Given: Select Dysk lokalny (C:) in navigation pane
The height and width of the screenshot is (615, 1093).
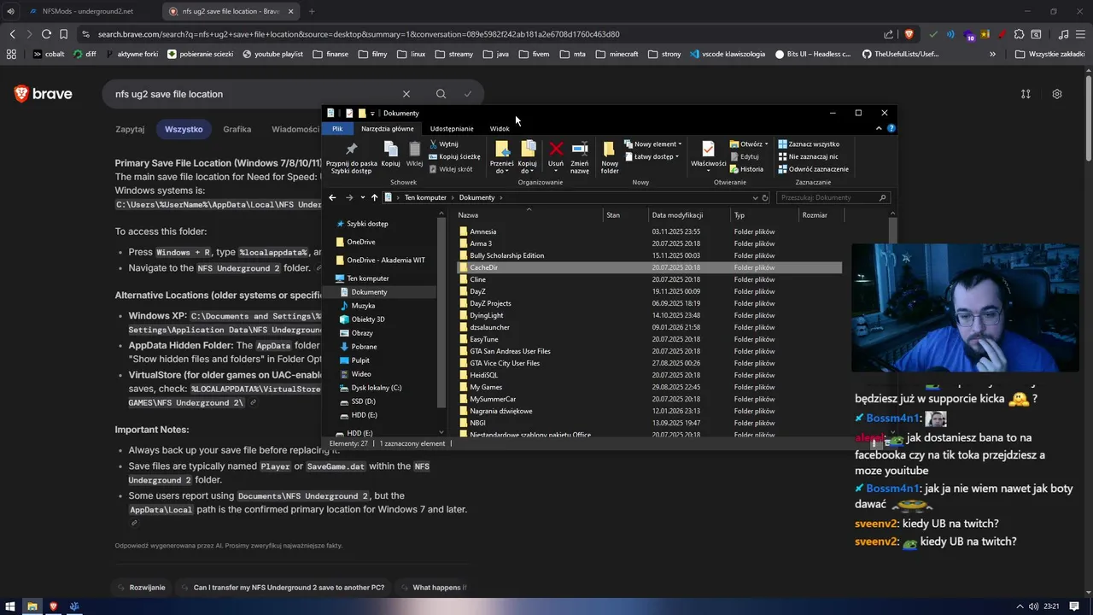Looking at the screenshot, I should click(376, 388).
